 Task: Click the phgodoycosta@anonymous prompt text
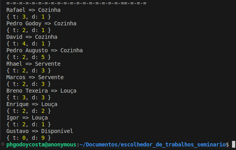pyautogui.click(x=41, y=144)
